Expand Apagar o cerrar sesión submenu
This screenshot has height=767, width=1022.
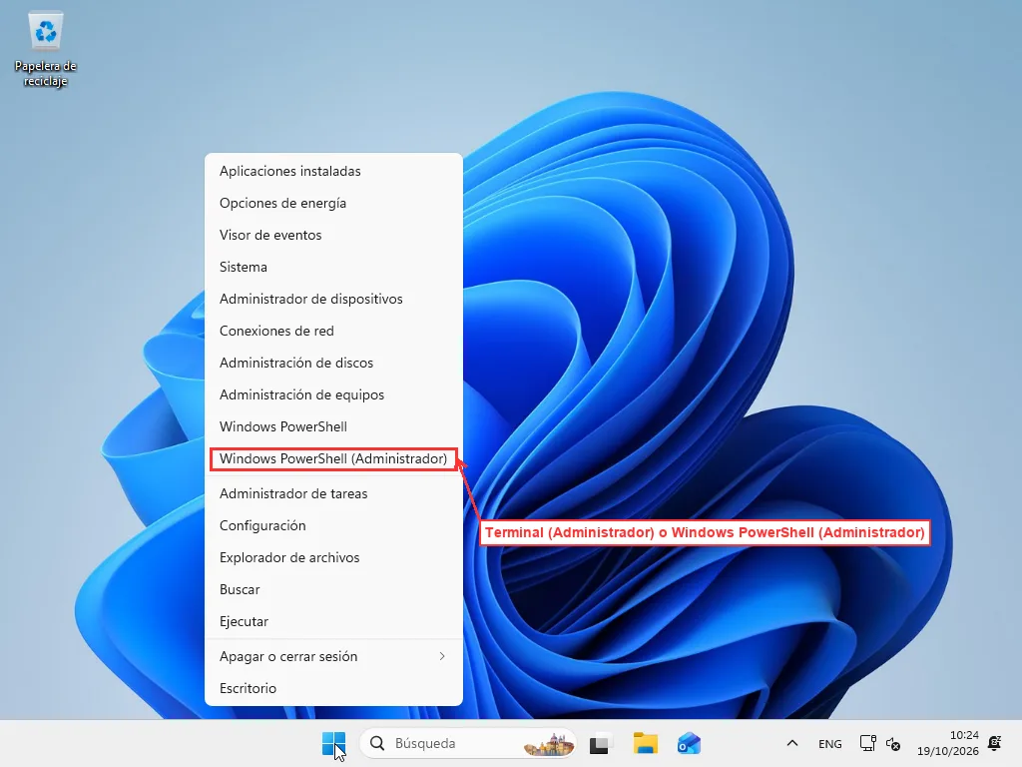click(333, 656)
